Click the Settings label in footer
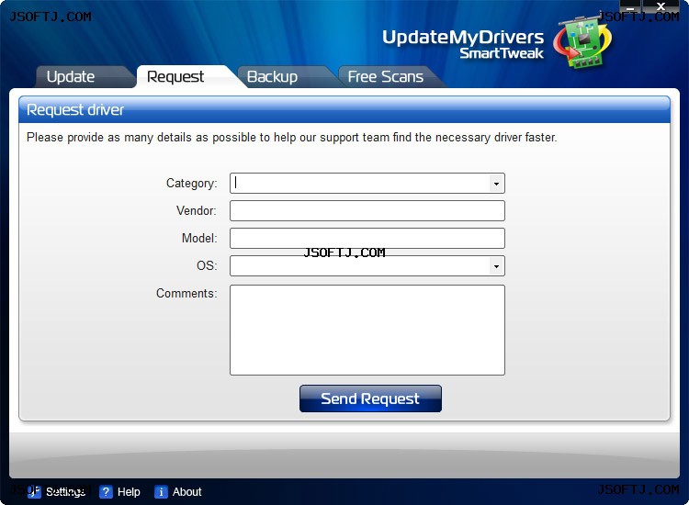Viewport: 689px width, 505px height. (65, 492)
